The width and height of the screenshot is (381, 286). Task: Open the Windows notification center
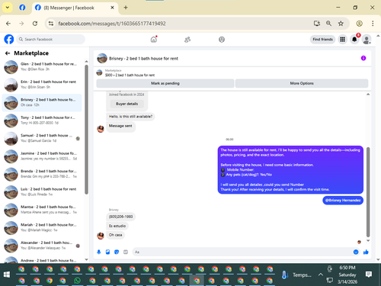point(369,275)
